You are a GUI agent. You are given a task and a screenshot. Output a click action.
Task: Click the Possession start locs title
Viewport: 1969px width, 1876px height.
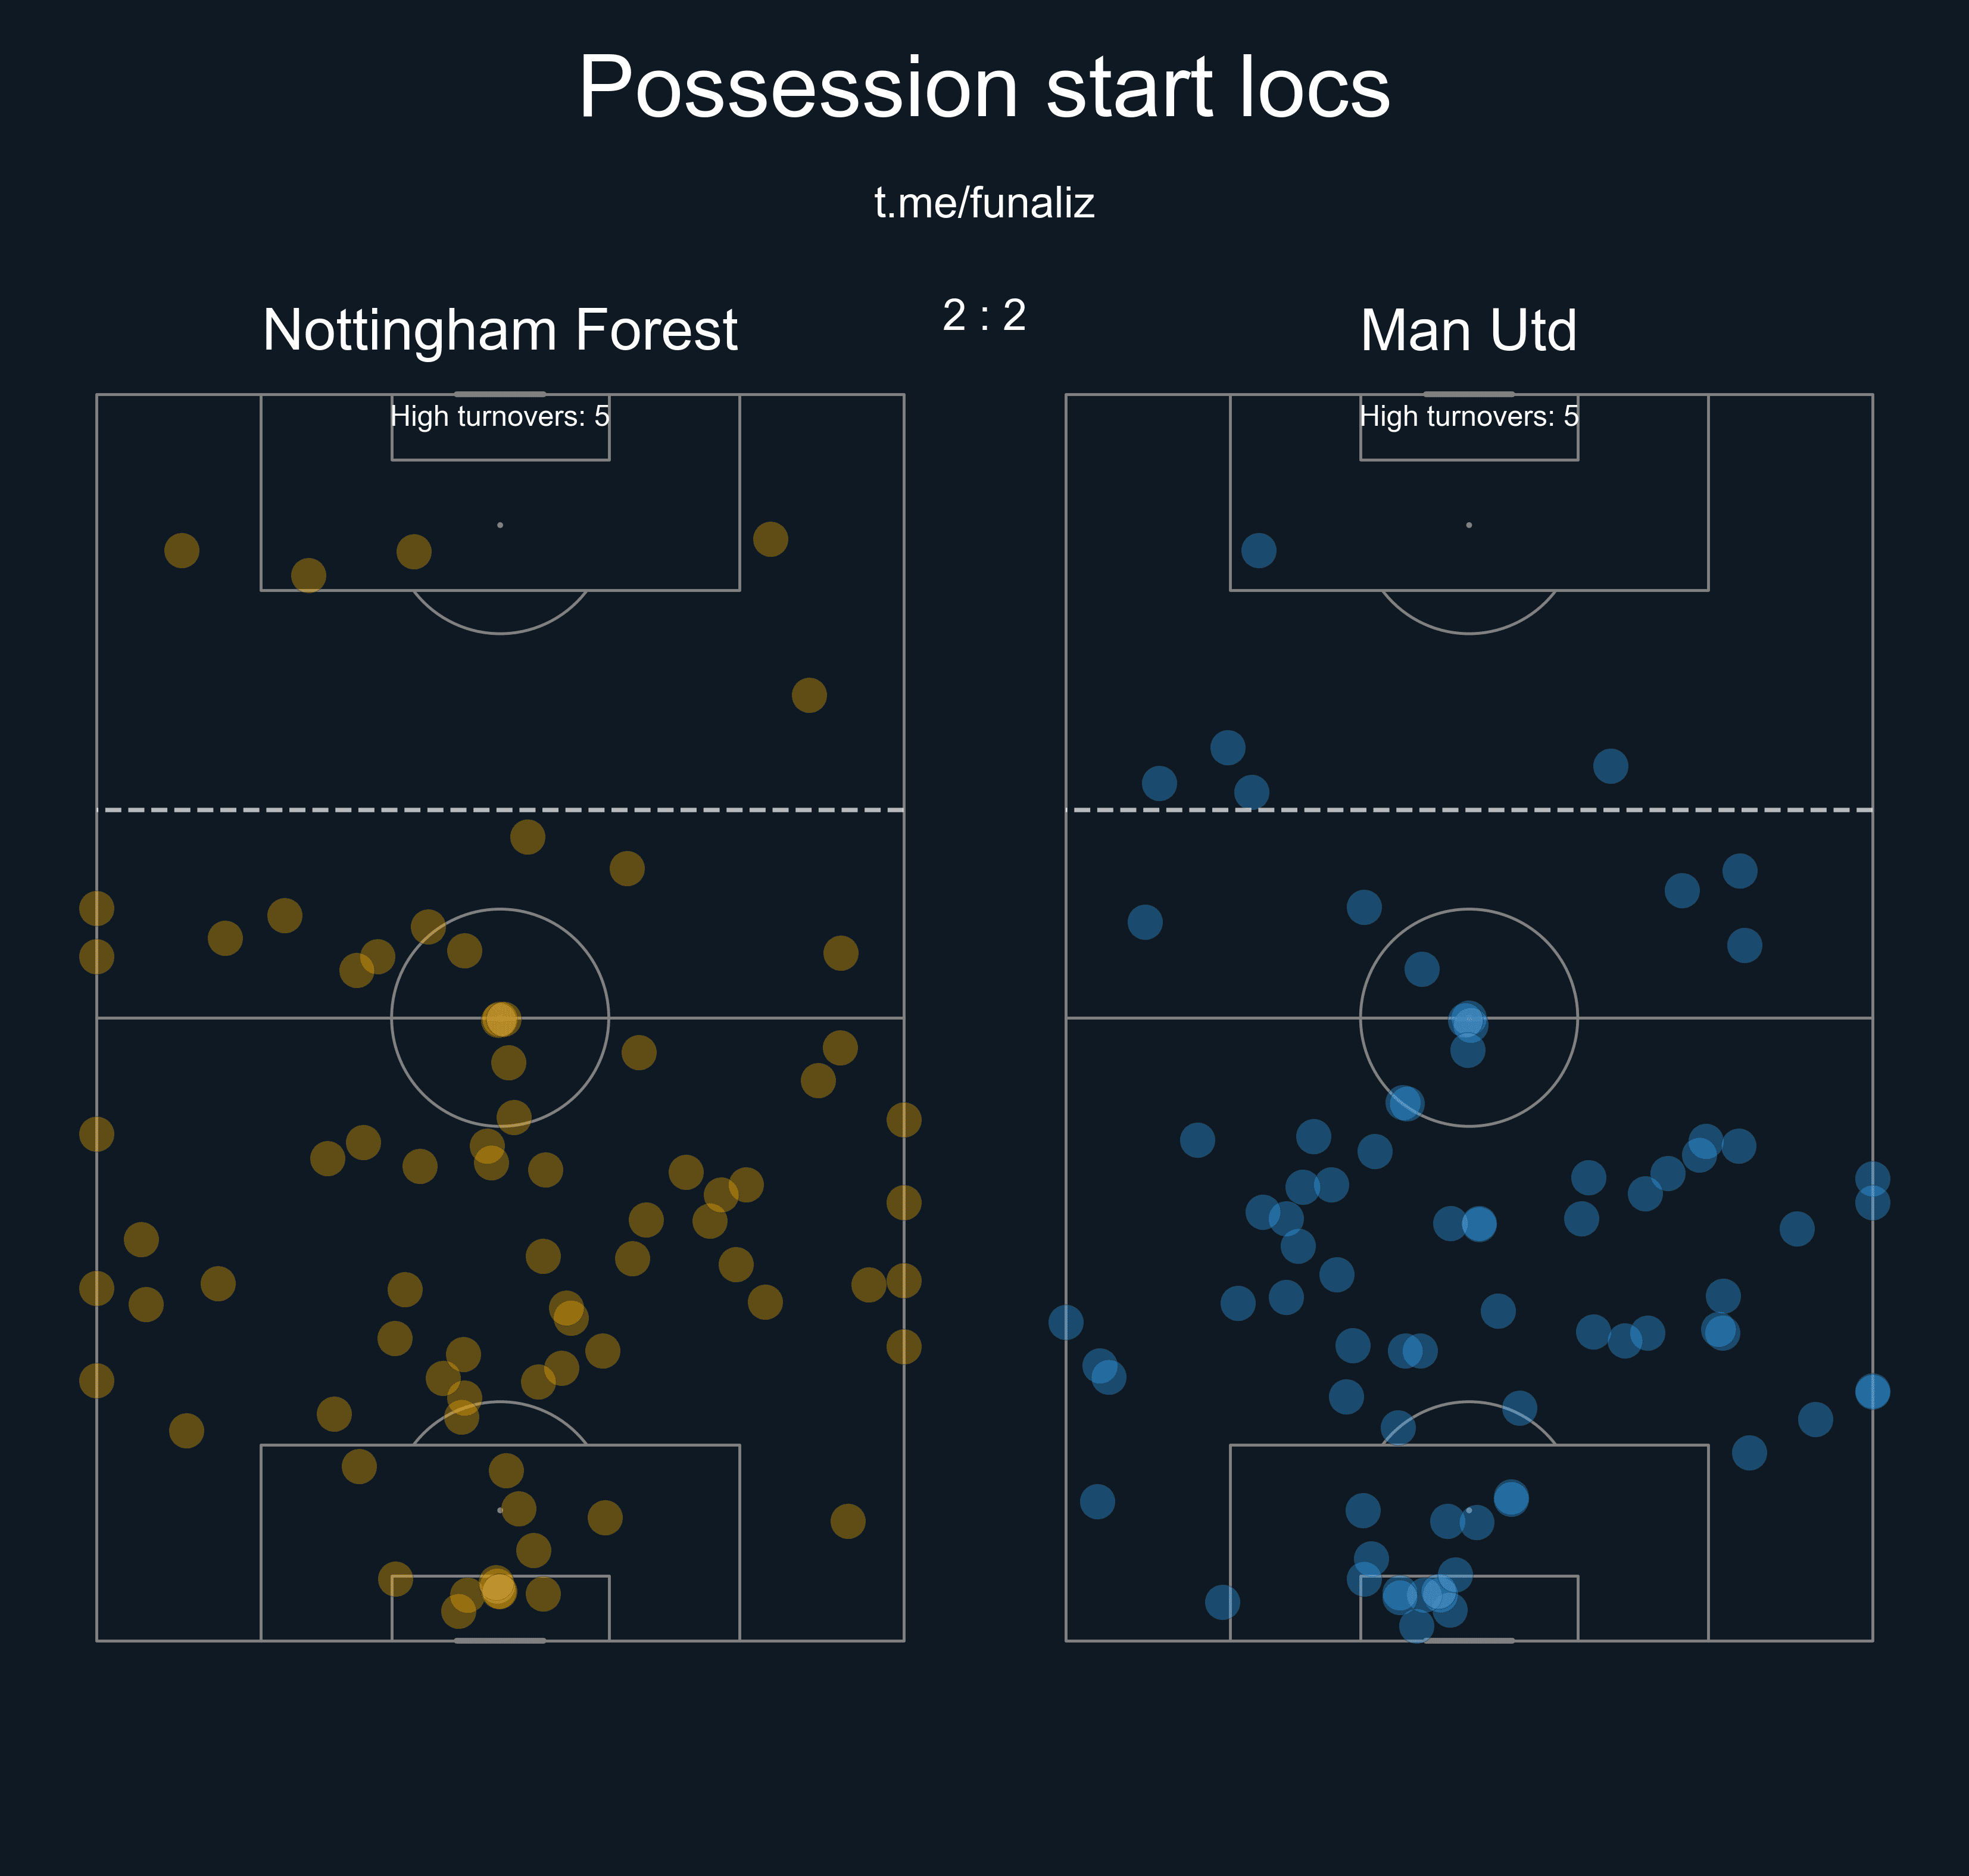click(x=984, y=88)
